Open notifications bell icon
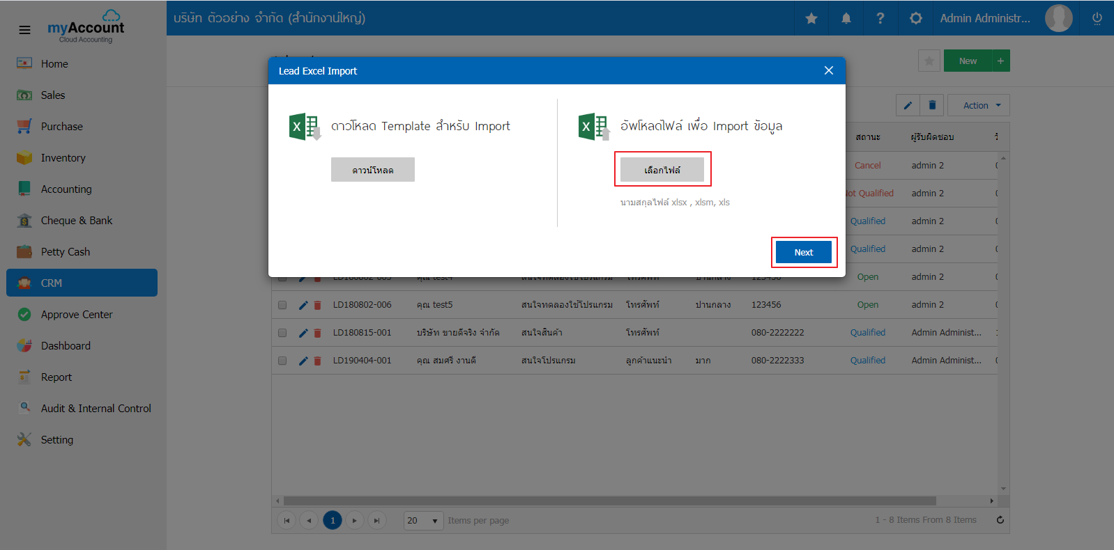The height and width of the screenshot is (550, 1114). pyautogui.click(x=846, y=18)
